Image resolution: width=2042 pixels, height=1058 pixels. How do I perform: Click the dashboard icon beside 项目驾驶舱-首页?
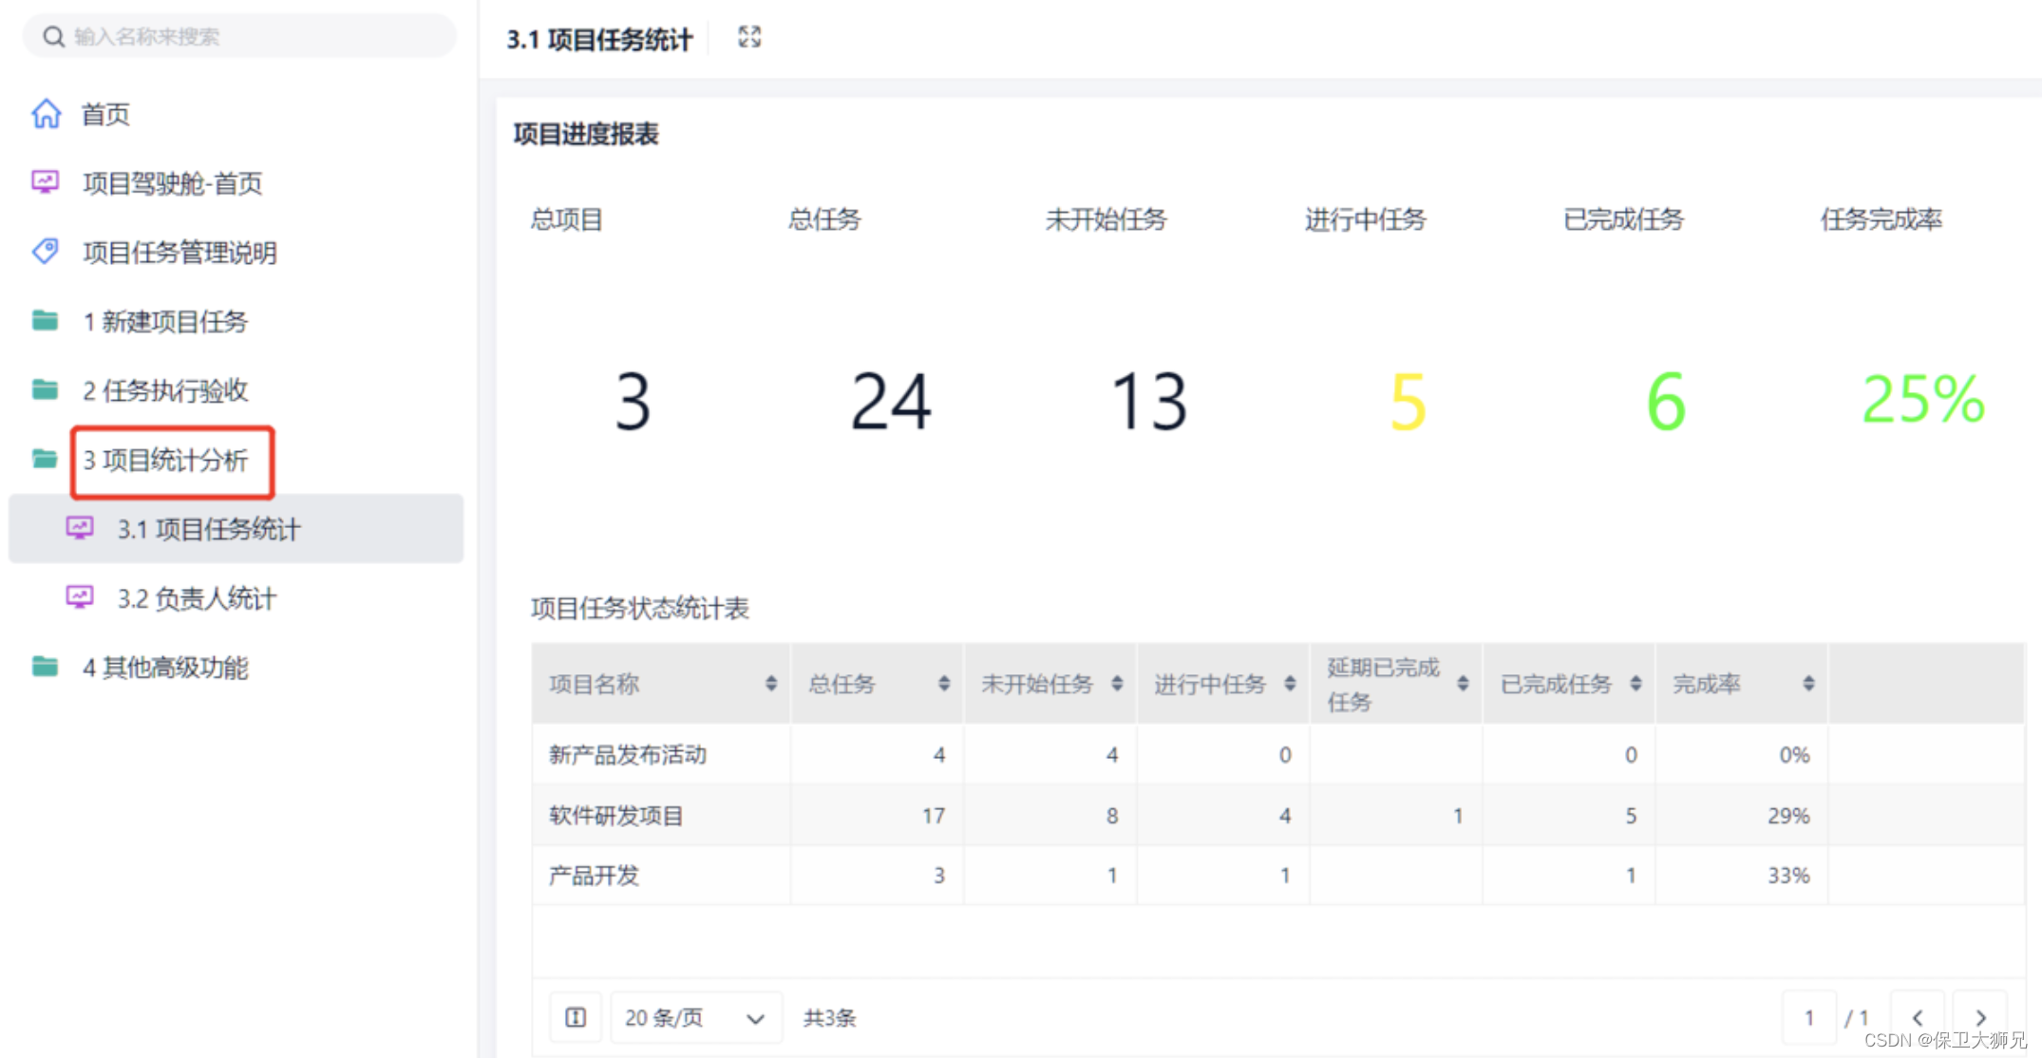[x=45, y=182]
